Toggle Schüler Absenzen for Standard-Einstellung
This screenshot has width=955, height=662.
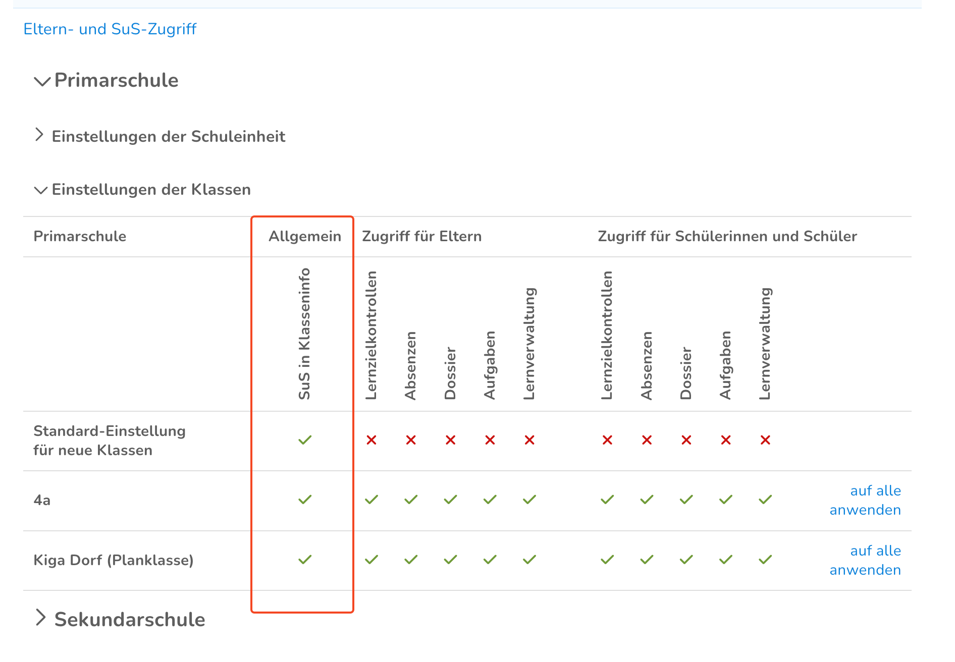[x=647, y=440]
